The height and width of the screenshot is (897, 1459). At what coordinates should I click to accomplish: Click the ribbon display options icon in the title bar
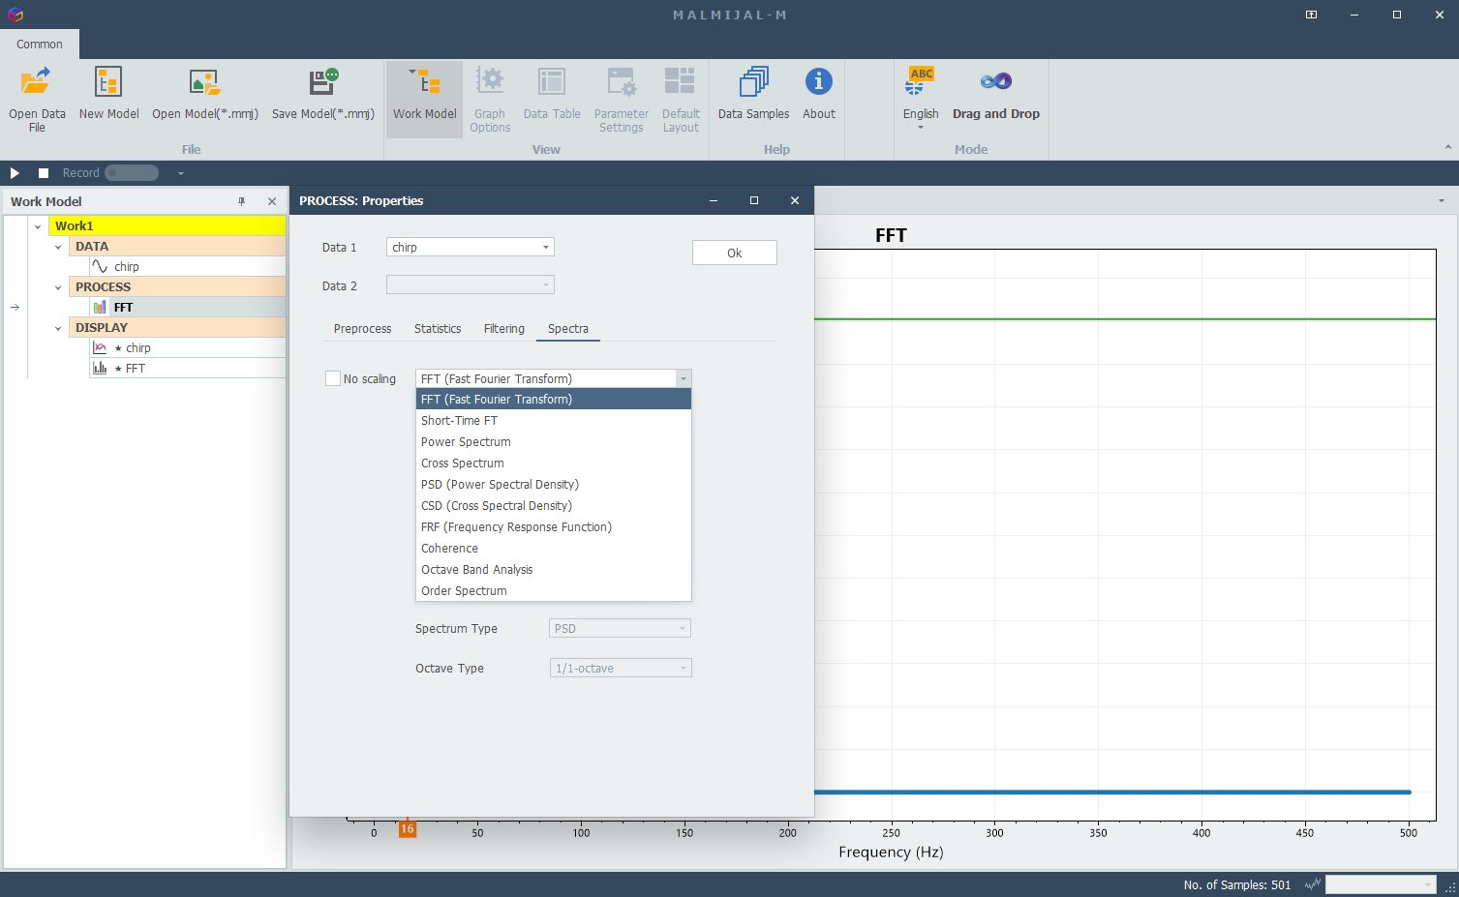click(1311, 15)
